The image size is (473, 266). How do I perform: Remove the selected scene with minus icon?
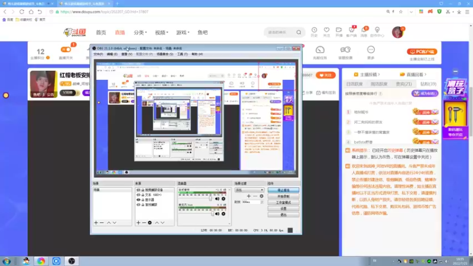click(x=102, y=223)
